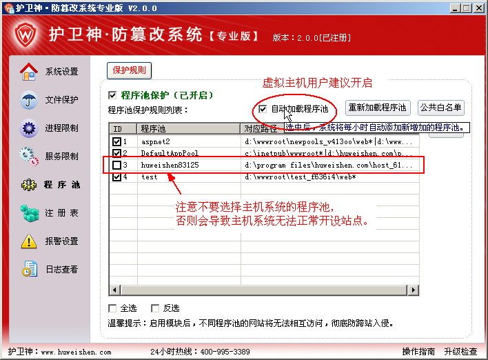The width and height of the screenshot is (488, 360).
Task: Click the gear icon for 进程限制
Action: pyautogui.click(x=29, y=128)
